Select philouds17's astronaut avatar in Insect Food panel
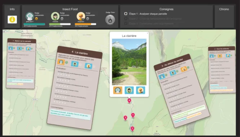 30,16
